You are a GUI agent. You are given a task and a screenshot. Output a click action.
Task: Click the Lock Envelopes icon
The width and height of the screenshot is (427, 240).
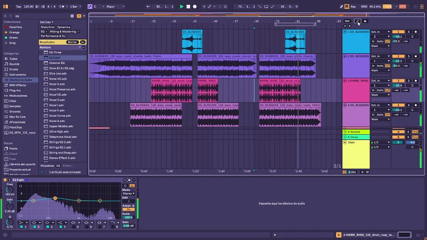[365, 21]
